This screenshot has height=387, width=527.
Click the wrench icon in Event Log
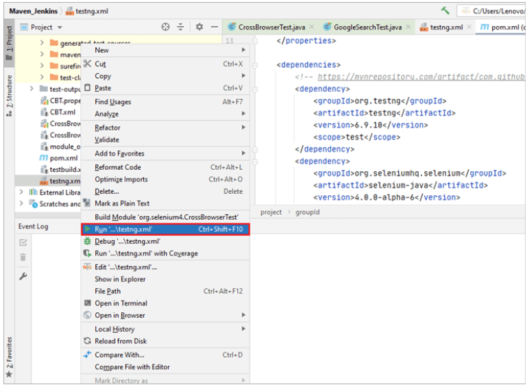(23, 276)
